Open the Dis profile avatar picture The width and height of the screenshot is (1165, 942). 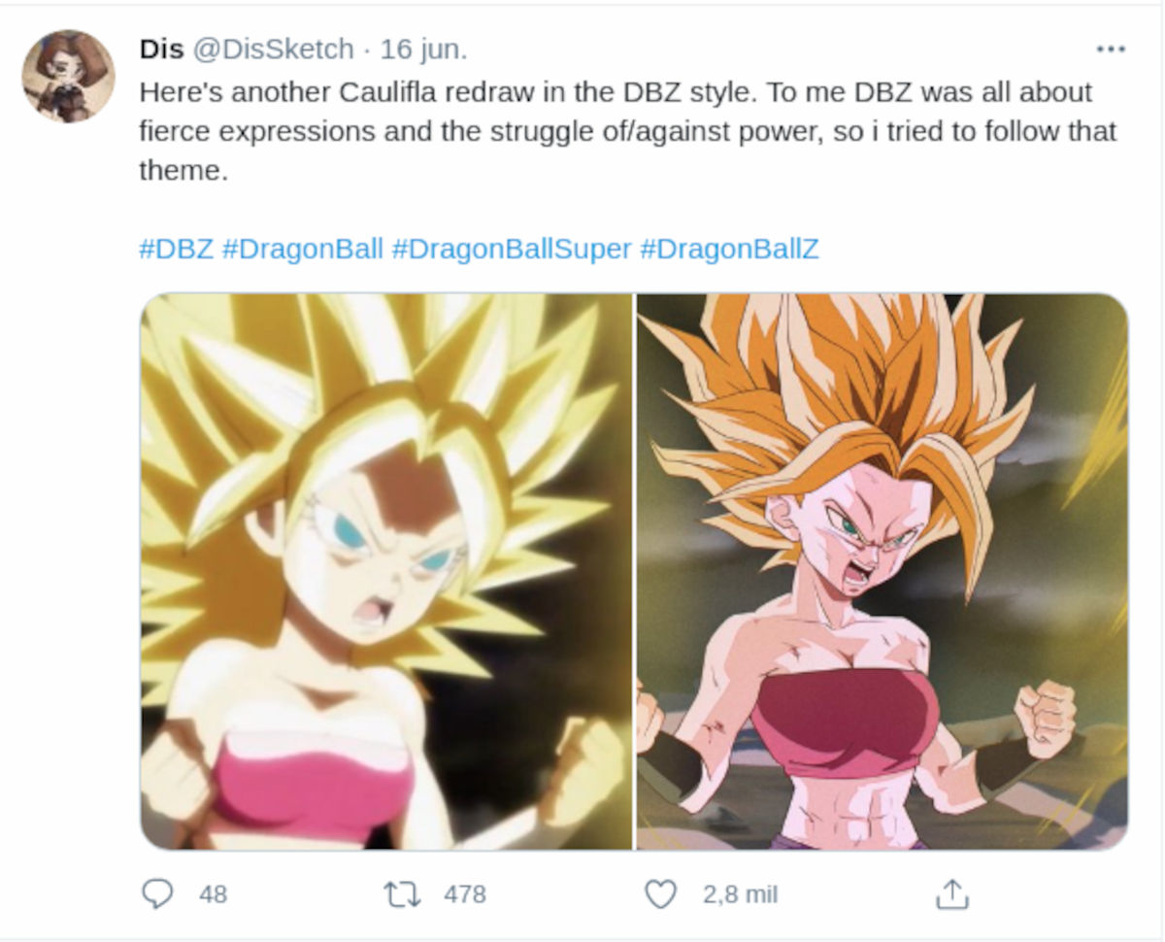pos(68,76)
